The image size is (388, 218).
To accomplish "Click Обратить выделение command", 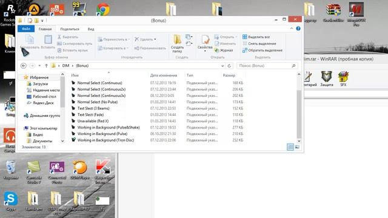I will [x=263, y=50].
